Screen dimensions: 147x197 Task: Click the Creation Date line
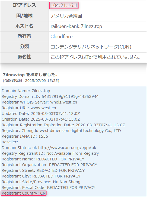41,119
